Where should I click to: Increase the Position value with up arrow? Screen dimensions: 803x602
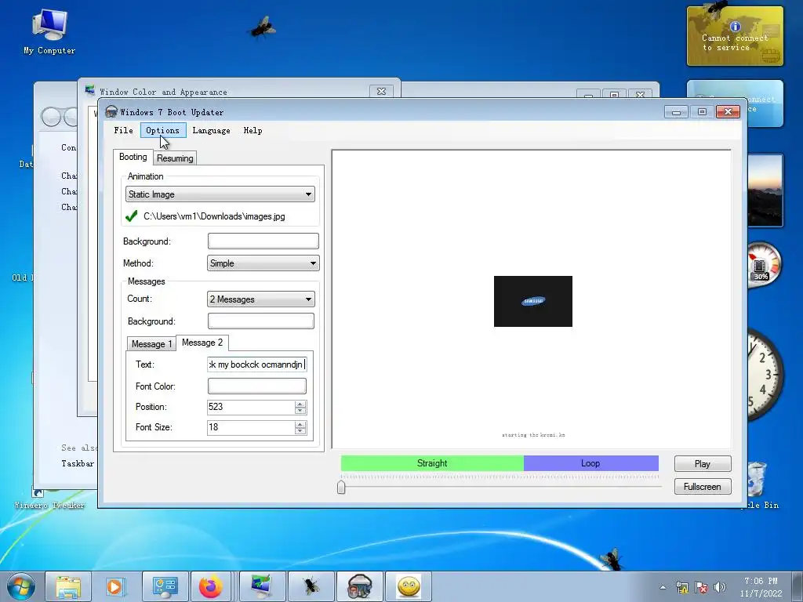pos(300,404)
